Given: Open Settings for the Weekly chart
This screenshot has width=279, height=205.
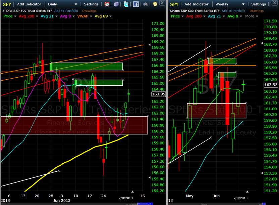Looking at the screenshot, I should click(258, 4).
